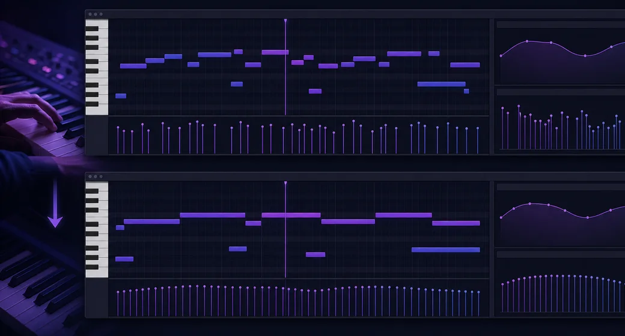Click the upper window's piano keyboard strip
Screen dimensions: 625x336
click(97, 67)
